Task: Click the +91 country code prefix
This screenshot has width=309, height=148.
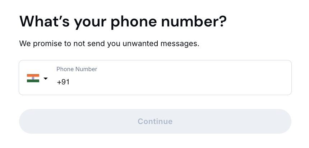Action: click(x=63, y=82)
